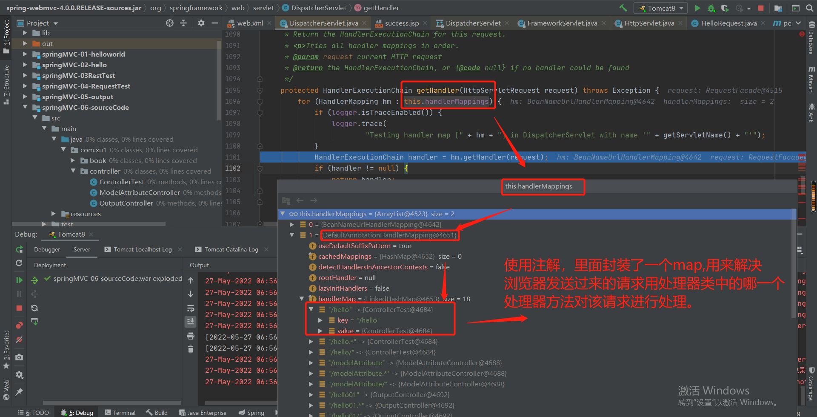Collapse the springMVC-06-sourceCode module
This screenshot has height=417, width=817.
coord(25,107)
